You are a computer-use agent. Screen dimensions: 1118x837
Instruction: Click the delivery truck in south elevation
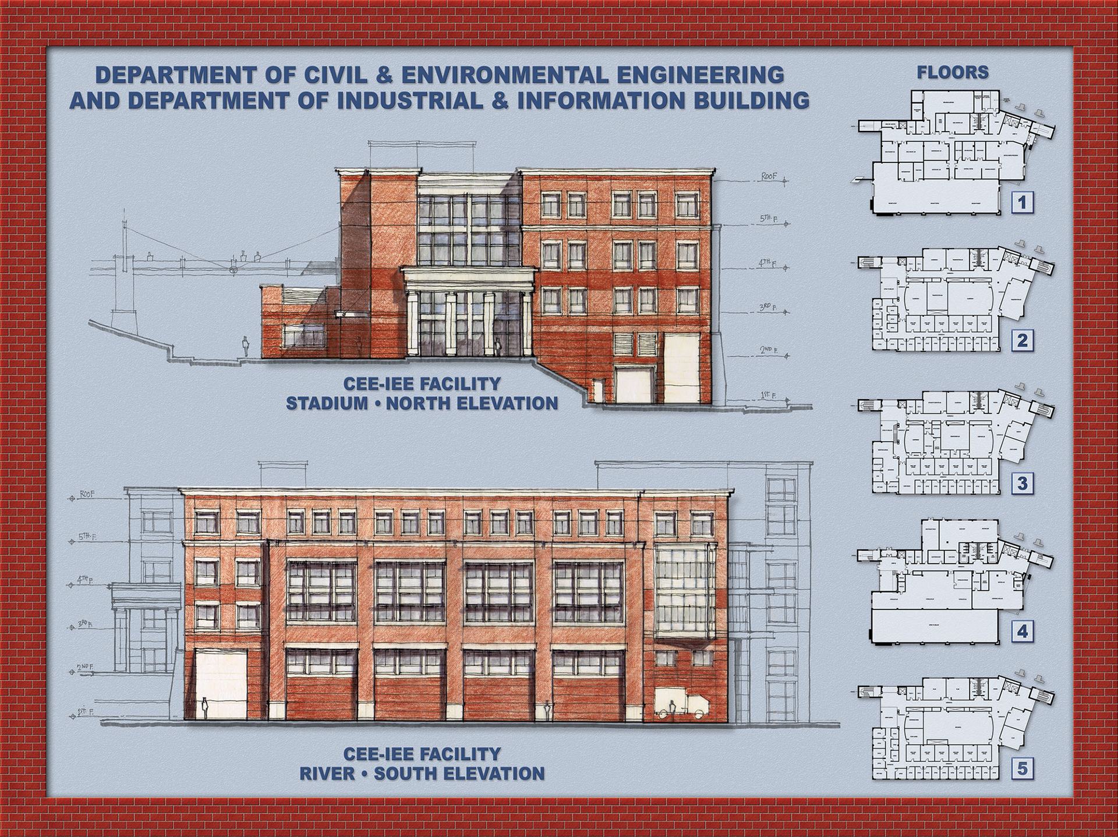[682, 703]
